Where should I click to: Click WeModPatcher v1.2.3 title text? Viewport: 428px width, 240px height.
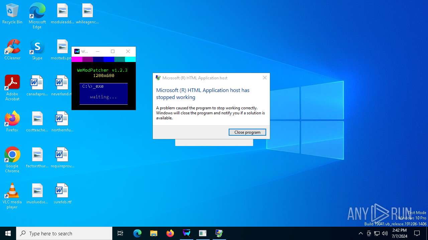[x=102, y=70]
